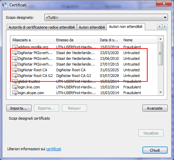Click the Rimuovi button

74,108
